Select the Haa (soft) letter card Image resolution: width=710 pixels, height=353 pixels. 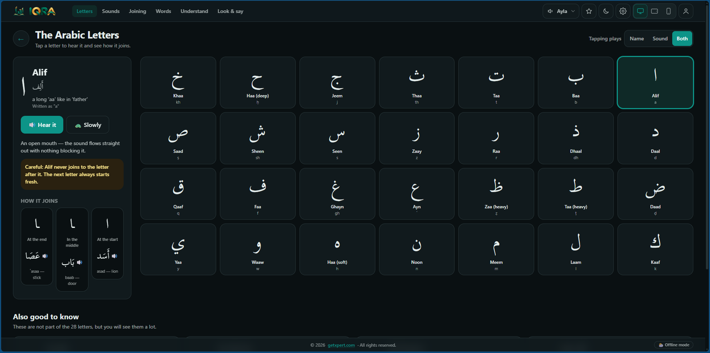[337, 249]
